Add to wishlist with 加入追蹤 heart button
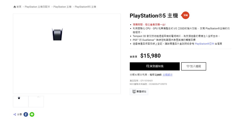 pos(193,66)
